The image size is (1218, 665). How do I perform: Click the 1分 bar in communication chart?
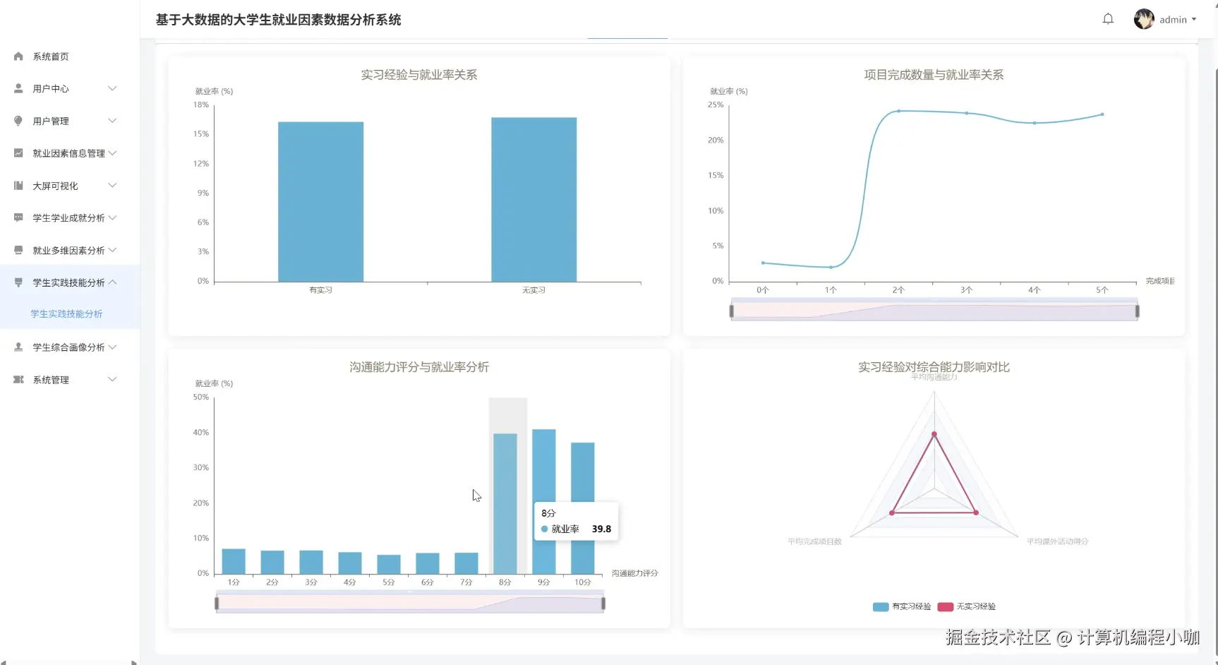click(234, 561)
